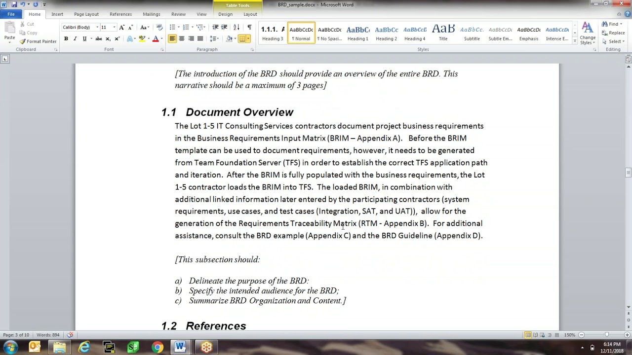Open font name dropdown

click(x=97, y=27)
